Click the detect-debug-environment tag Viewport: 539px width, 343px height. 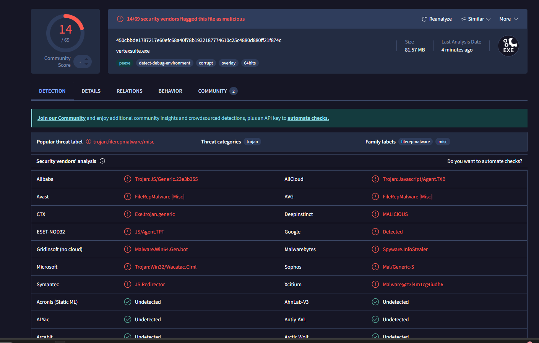(164, 63)
